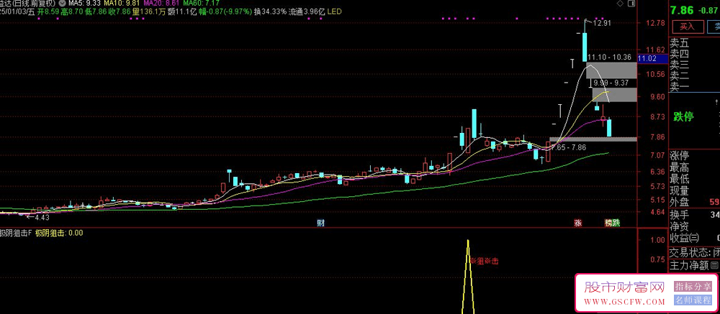Select the MA5: 9.33 label
Viewport: 720px width, 314px height.
(86, 3)
